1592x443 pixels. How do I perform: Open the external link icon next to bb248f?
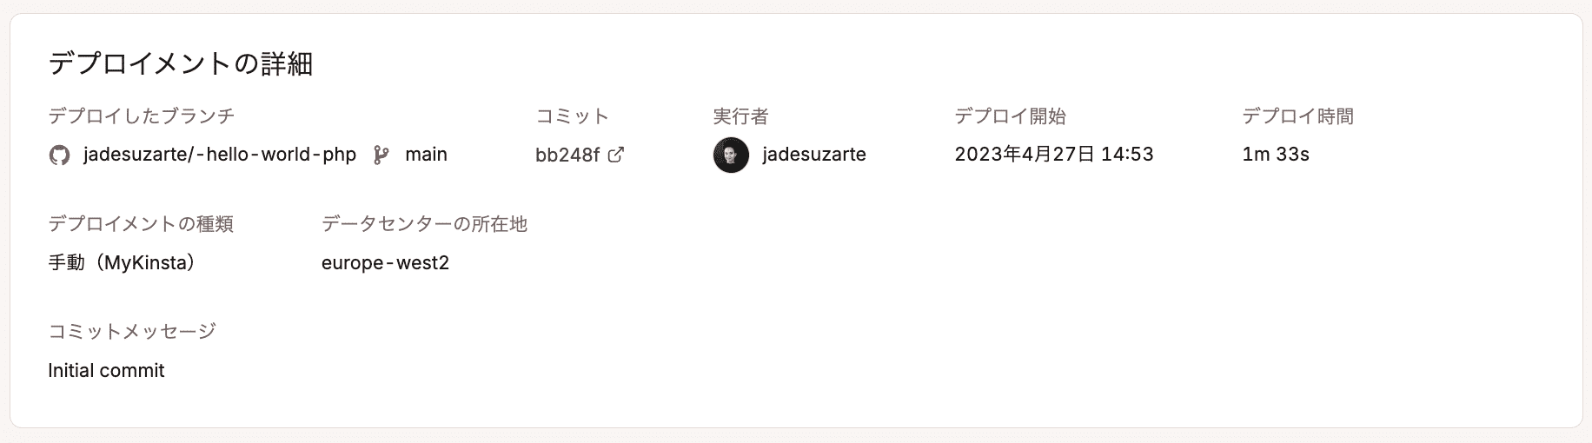pyautogui.click(x=616, y=155)
